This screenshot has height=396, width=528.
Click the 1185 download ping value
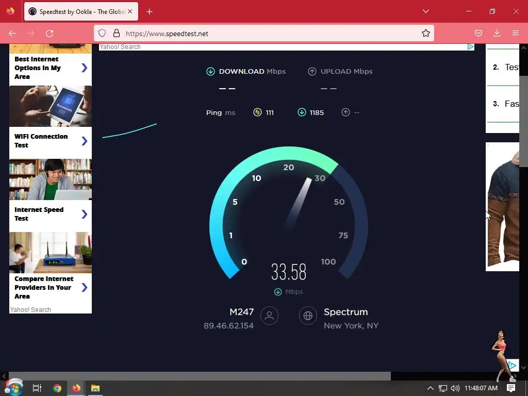coord(317,112)
